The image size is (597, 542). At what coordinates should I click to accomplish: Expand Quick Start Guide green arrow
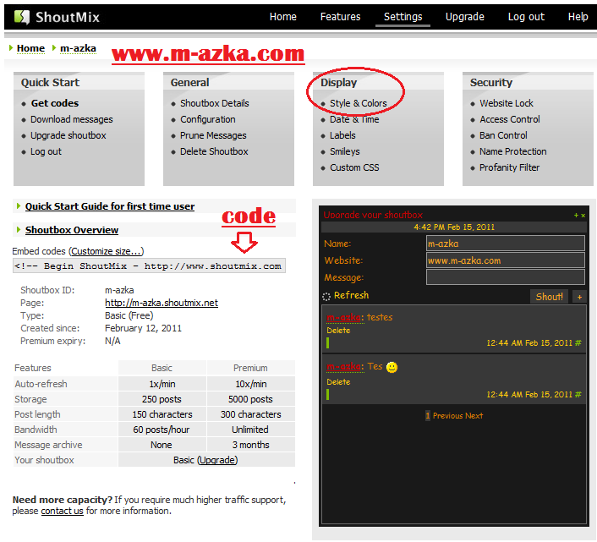(19, 206)
